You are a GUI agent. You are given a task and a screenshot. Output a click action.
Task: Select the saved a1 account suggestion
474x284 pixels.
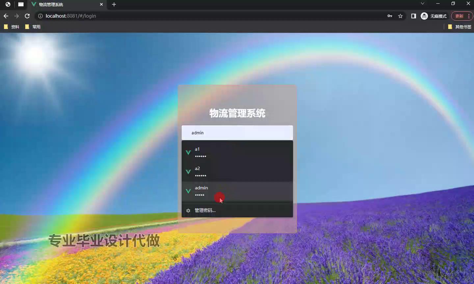(237, 153)
